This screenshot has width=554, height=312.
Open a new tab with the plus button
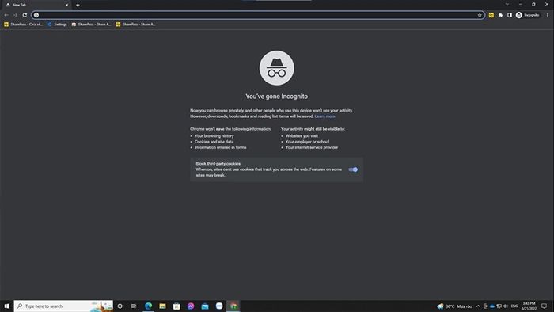[x=78, y=5]
